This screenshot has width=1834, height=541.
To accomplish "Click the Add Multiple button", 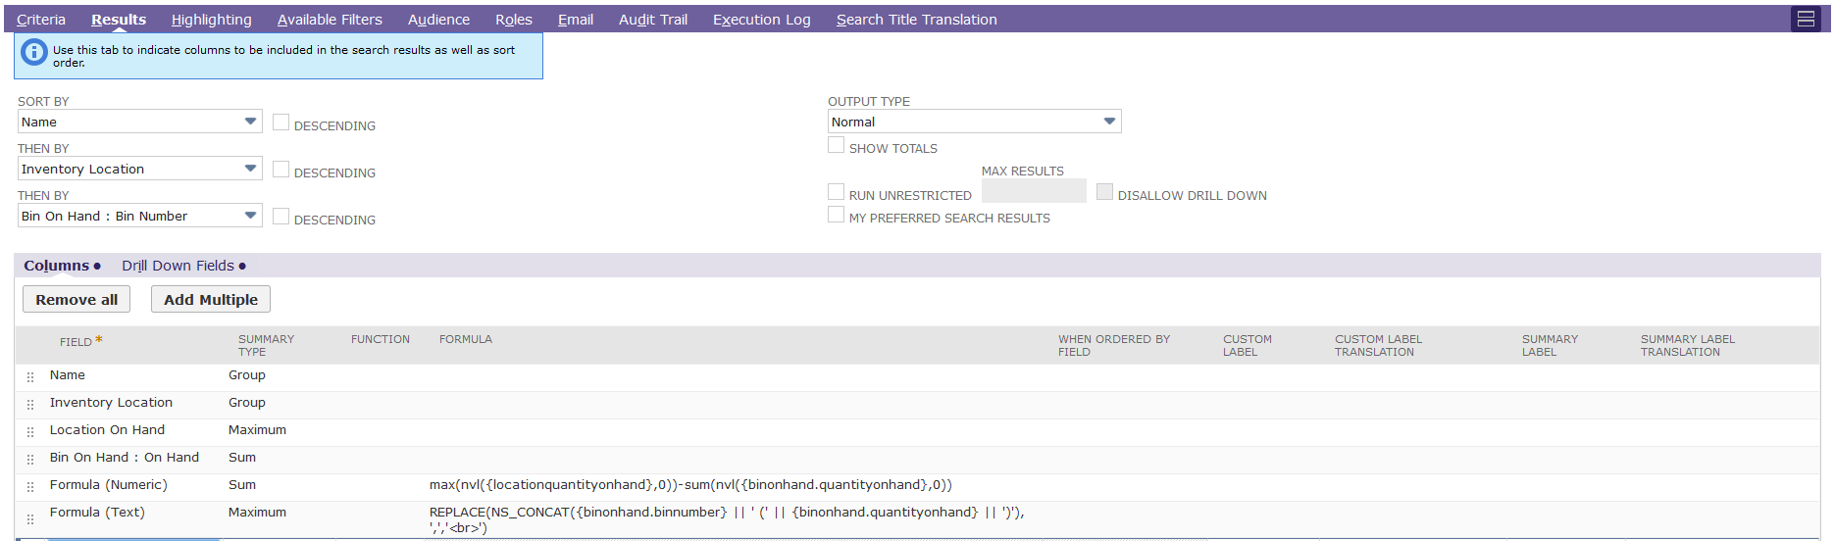I will 211,300.
